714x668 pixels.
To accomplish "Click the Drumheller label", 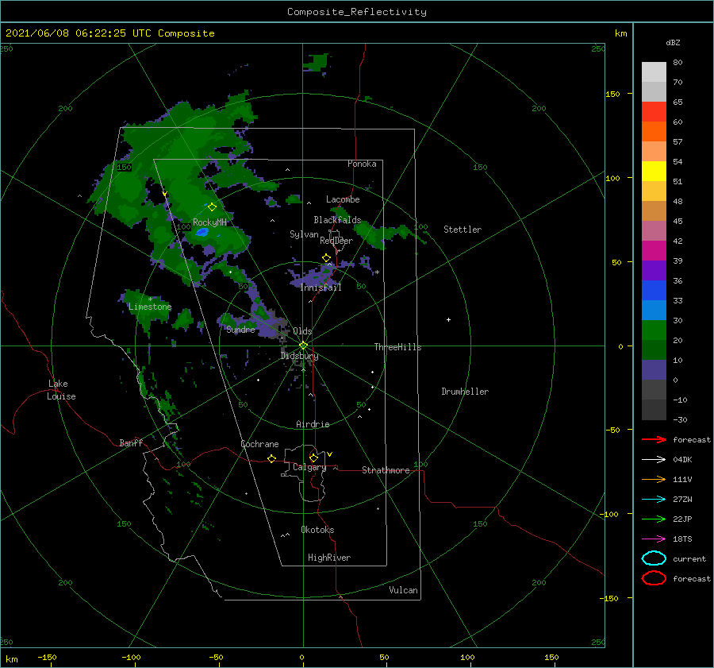I will click(465, 392).
